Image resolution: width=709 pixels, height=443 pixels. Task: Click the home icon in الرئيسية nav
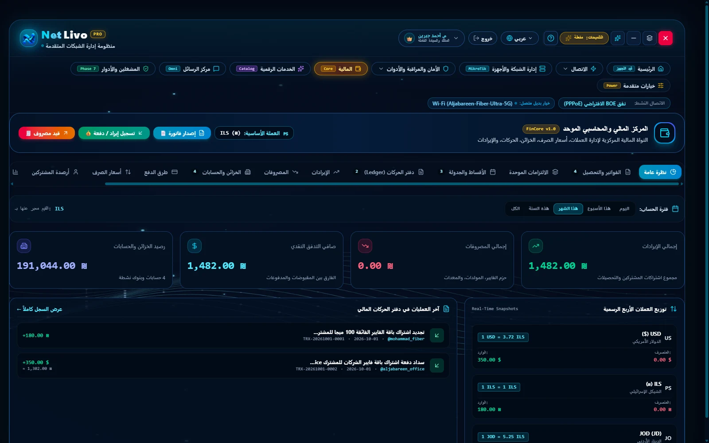coord(661,69)
